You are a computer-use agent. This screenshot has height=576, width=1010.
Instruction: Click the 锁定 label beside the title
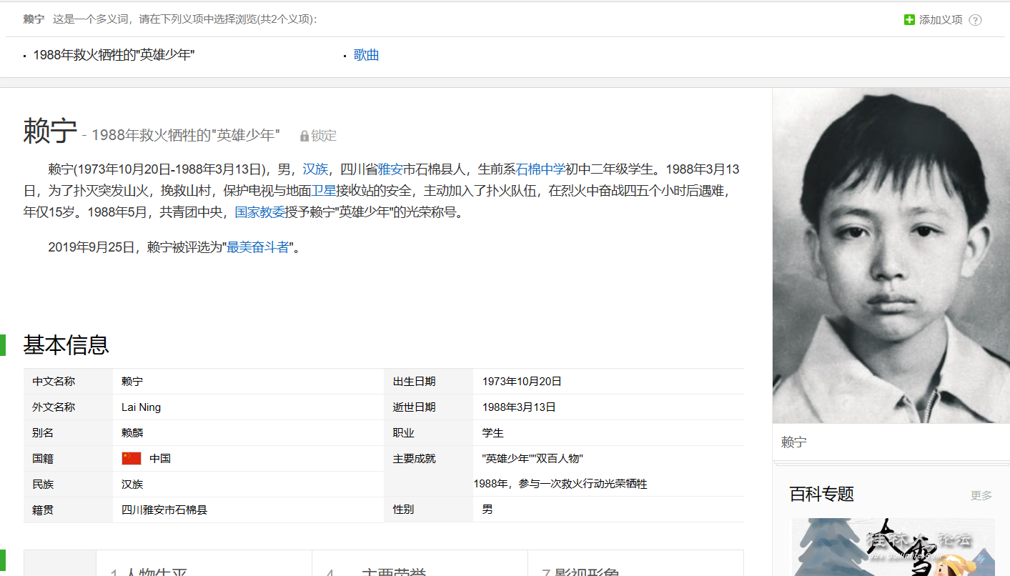324,135
